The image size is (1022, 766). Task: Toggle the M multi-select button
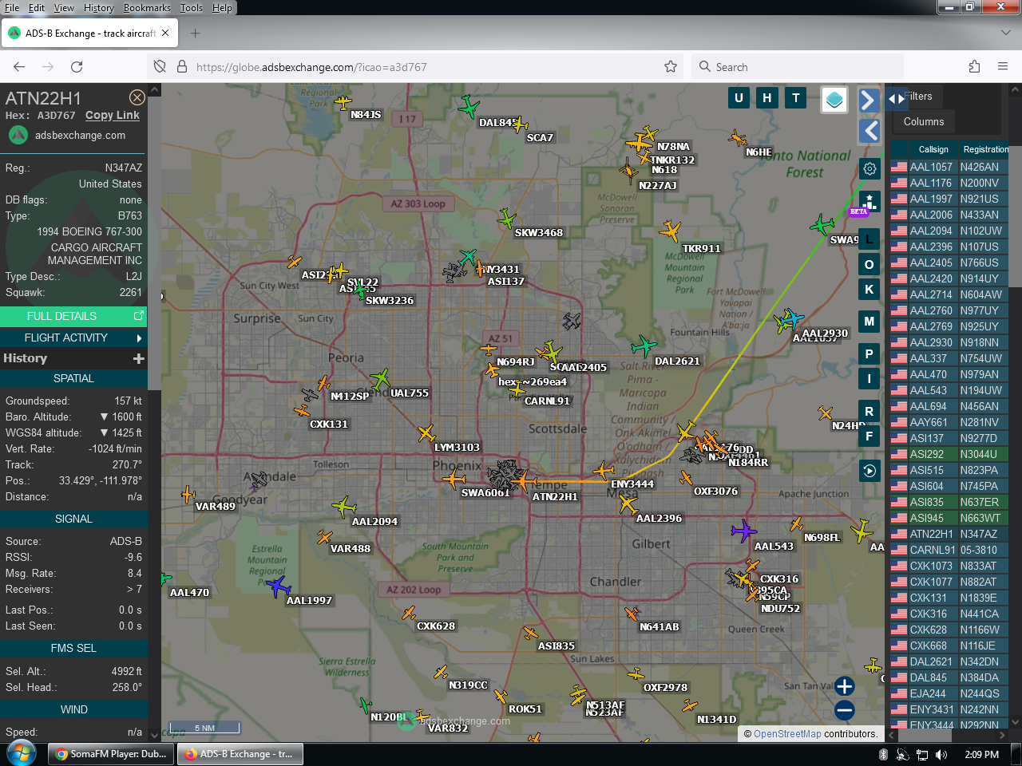[x=869, y=322]
